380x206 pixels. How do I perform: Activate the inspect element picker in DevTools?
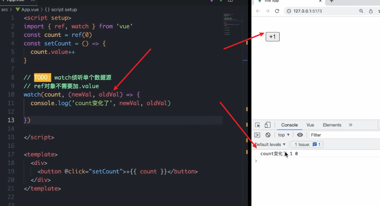[258, 125]
